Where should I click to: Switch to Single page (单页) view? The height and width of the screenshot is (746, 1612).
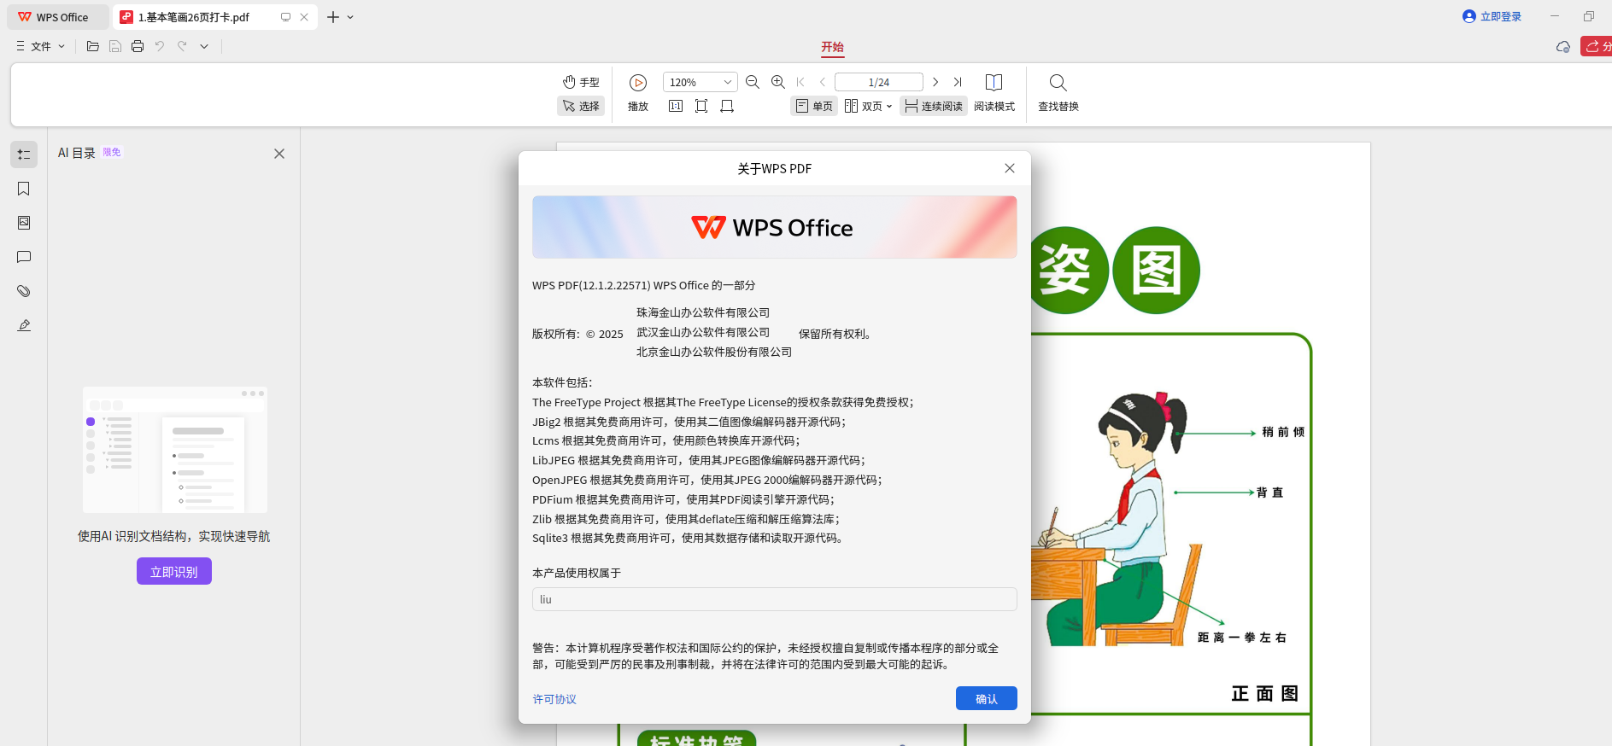(x=814, y=106)
